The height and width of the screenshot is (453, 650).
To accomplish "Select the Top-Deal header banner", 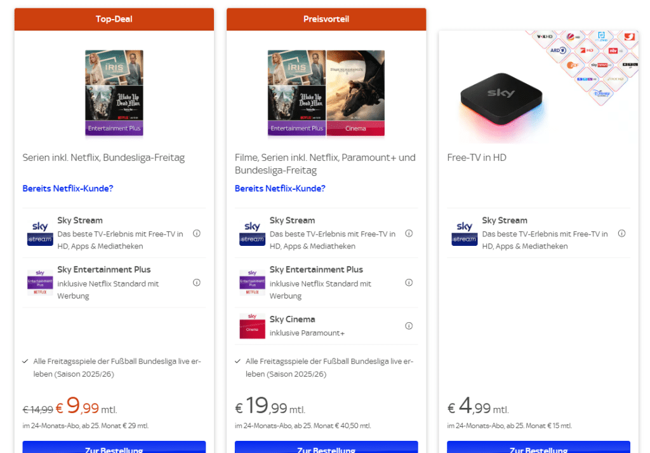I will [x=114, y=19].
